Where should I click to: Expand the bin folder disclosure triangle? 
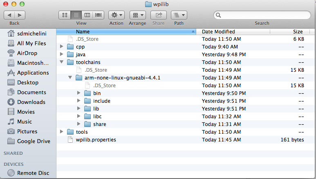(78, 93)
